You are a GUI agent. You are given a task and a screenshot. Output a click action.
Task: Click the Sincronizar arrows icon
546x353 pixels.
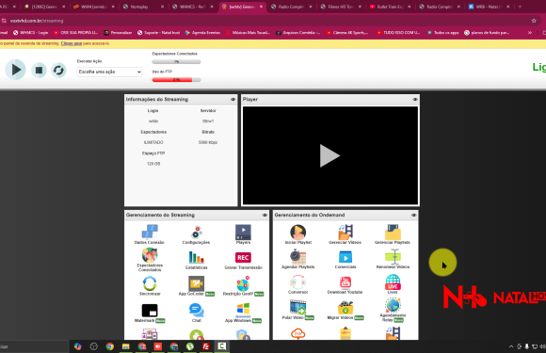pyautogui.click(x=150, y=283)
